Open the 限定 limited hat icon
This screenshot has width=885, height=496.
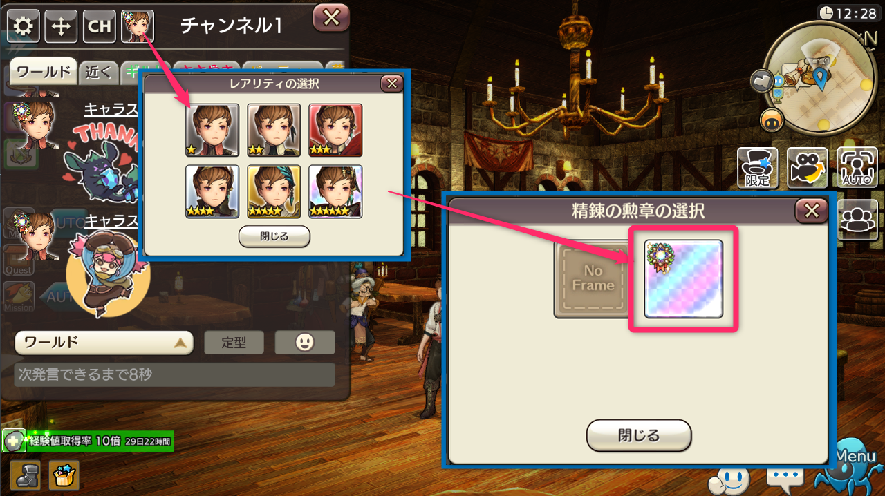click(x=758, y=168)
